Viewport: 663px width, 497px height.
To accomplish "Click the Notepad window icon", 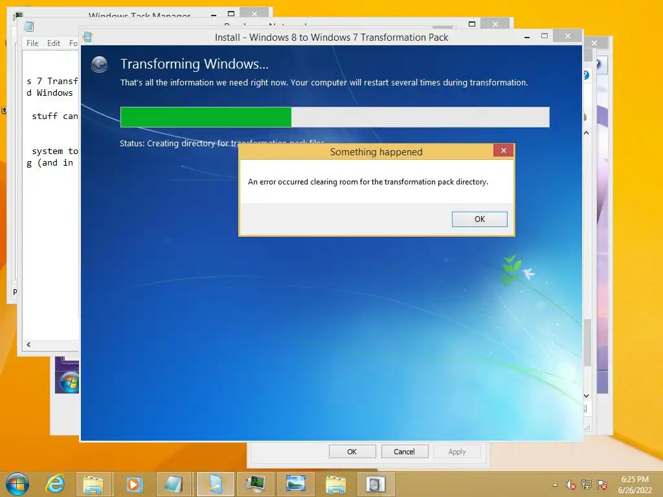I will [x=28, y=27].
